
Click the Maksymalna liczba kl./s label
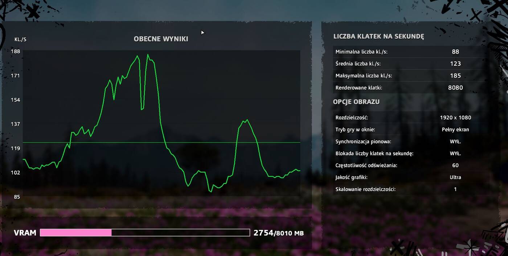click(x=364, y=76)
